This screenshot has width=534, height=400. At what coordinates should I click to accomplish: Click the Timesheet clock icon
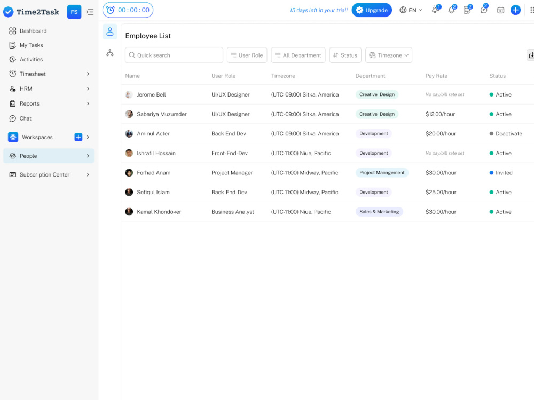(x=13, y=74)
